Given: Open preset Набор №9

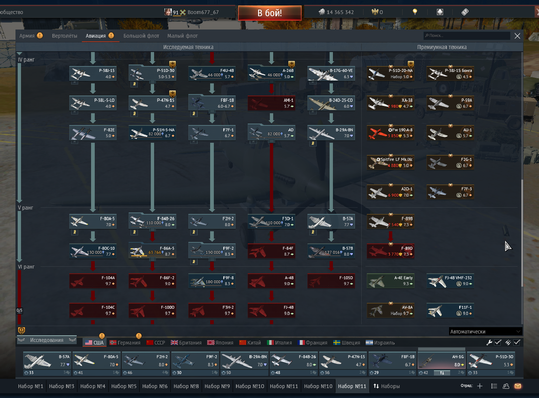Looking at the screenshot, I should pos(217,386).
